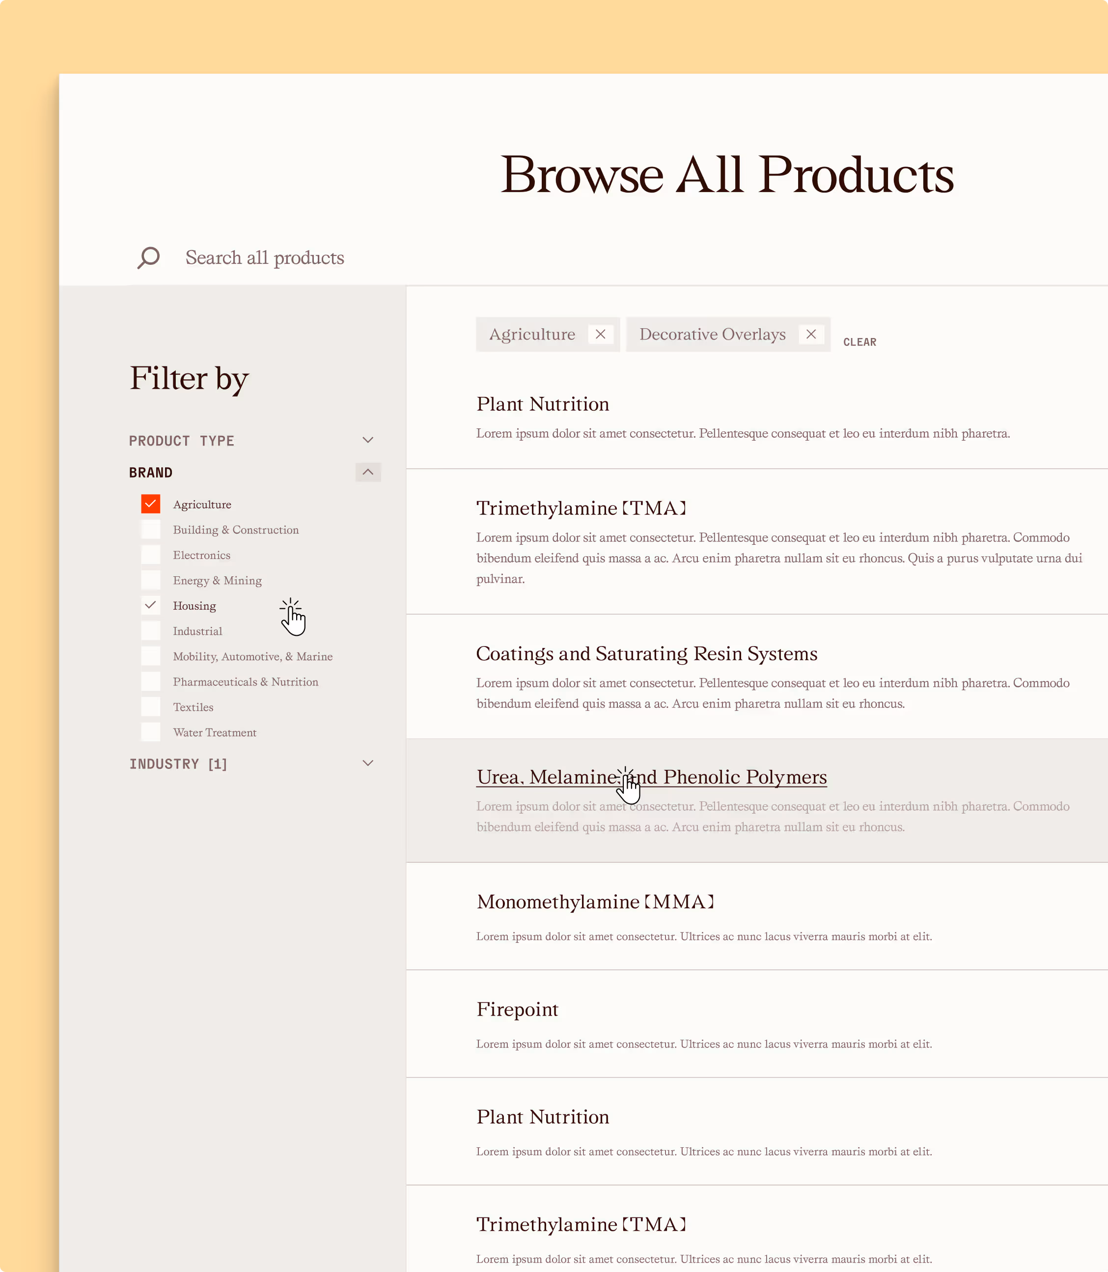Screen dimensions: 1108x1272
Task: Uncheck the Agriculture checkbox
Action: point(150,504)
